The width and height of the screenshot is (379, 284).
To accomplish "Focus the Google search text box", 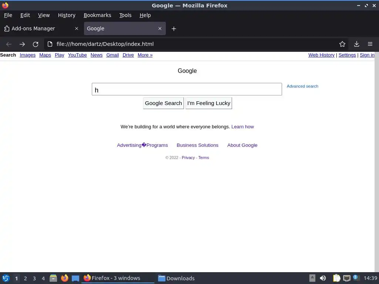I will pos(187,89).
